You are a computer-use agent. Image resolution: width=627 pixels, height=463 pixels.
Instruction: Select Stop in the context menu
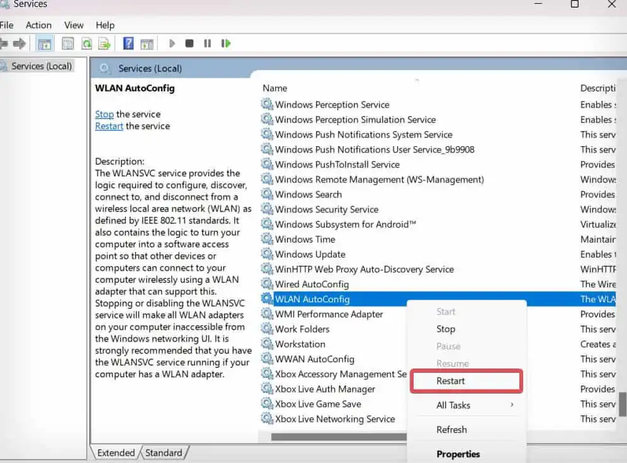[446, 328]
